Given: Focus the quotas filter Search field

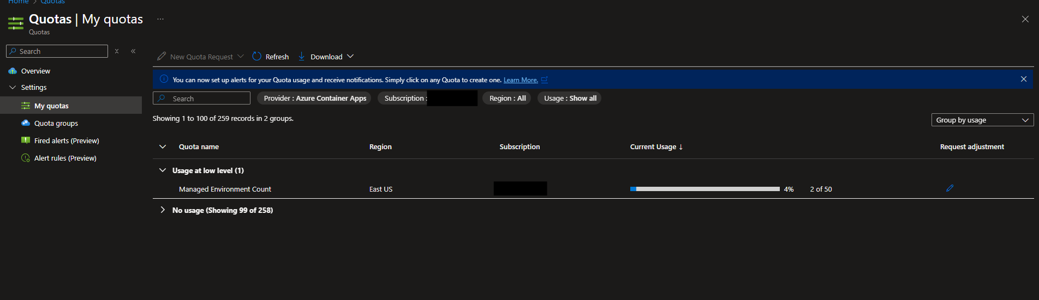Looking at the screenshot, I should pos(201,98).
